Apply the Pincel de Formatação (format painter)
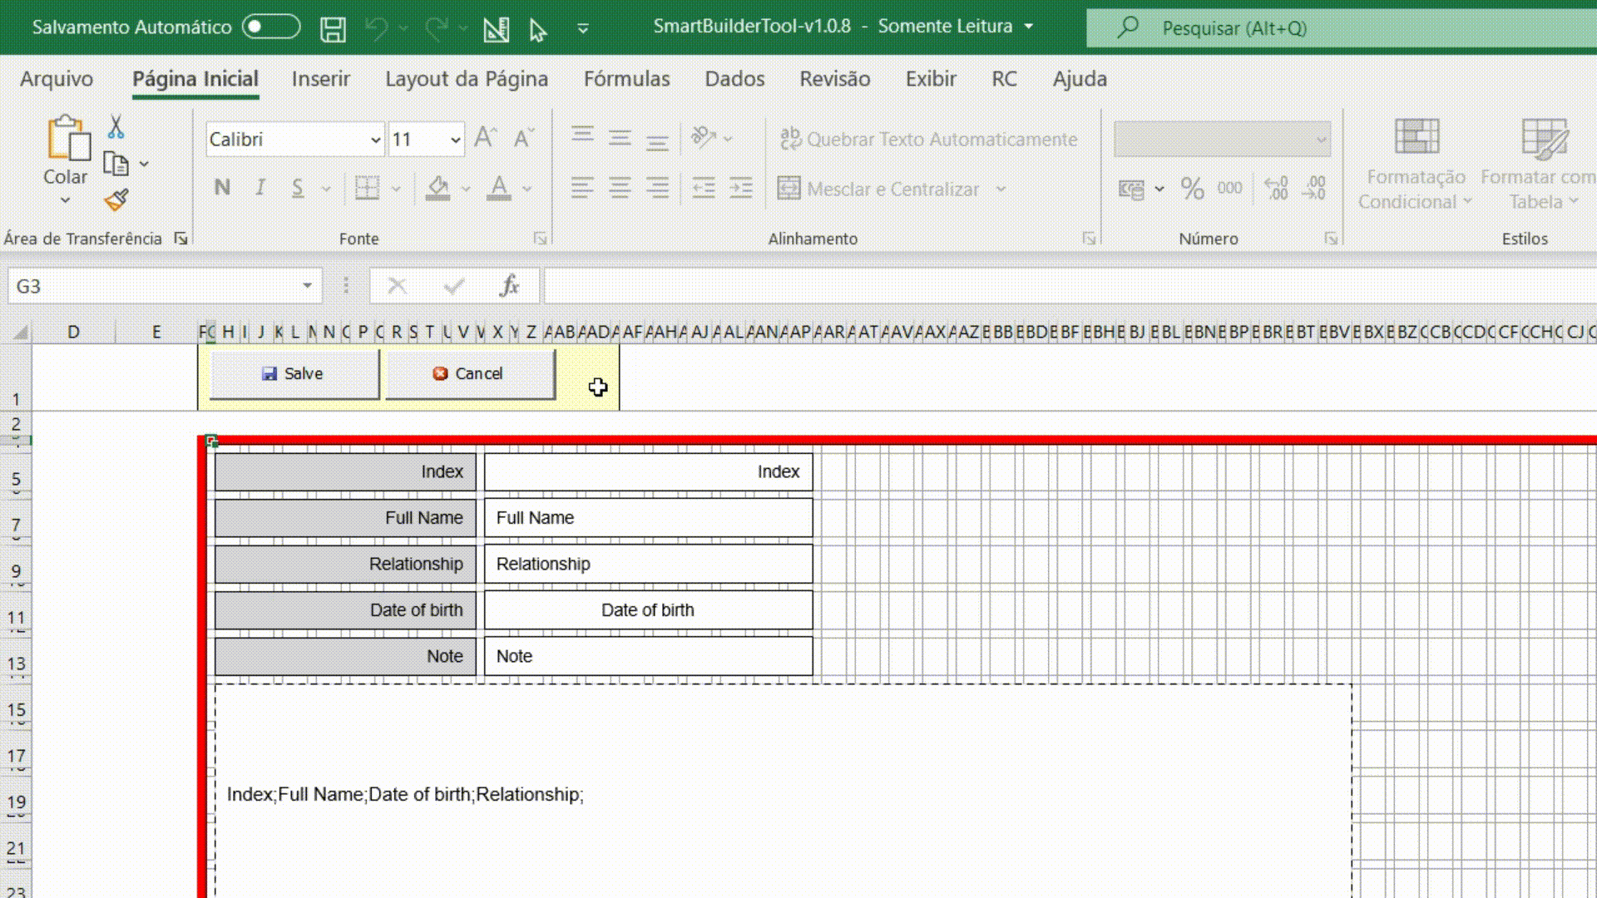This screenshot has height=898, width=1597. click(116, 200)
